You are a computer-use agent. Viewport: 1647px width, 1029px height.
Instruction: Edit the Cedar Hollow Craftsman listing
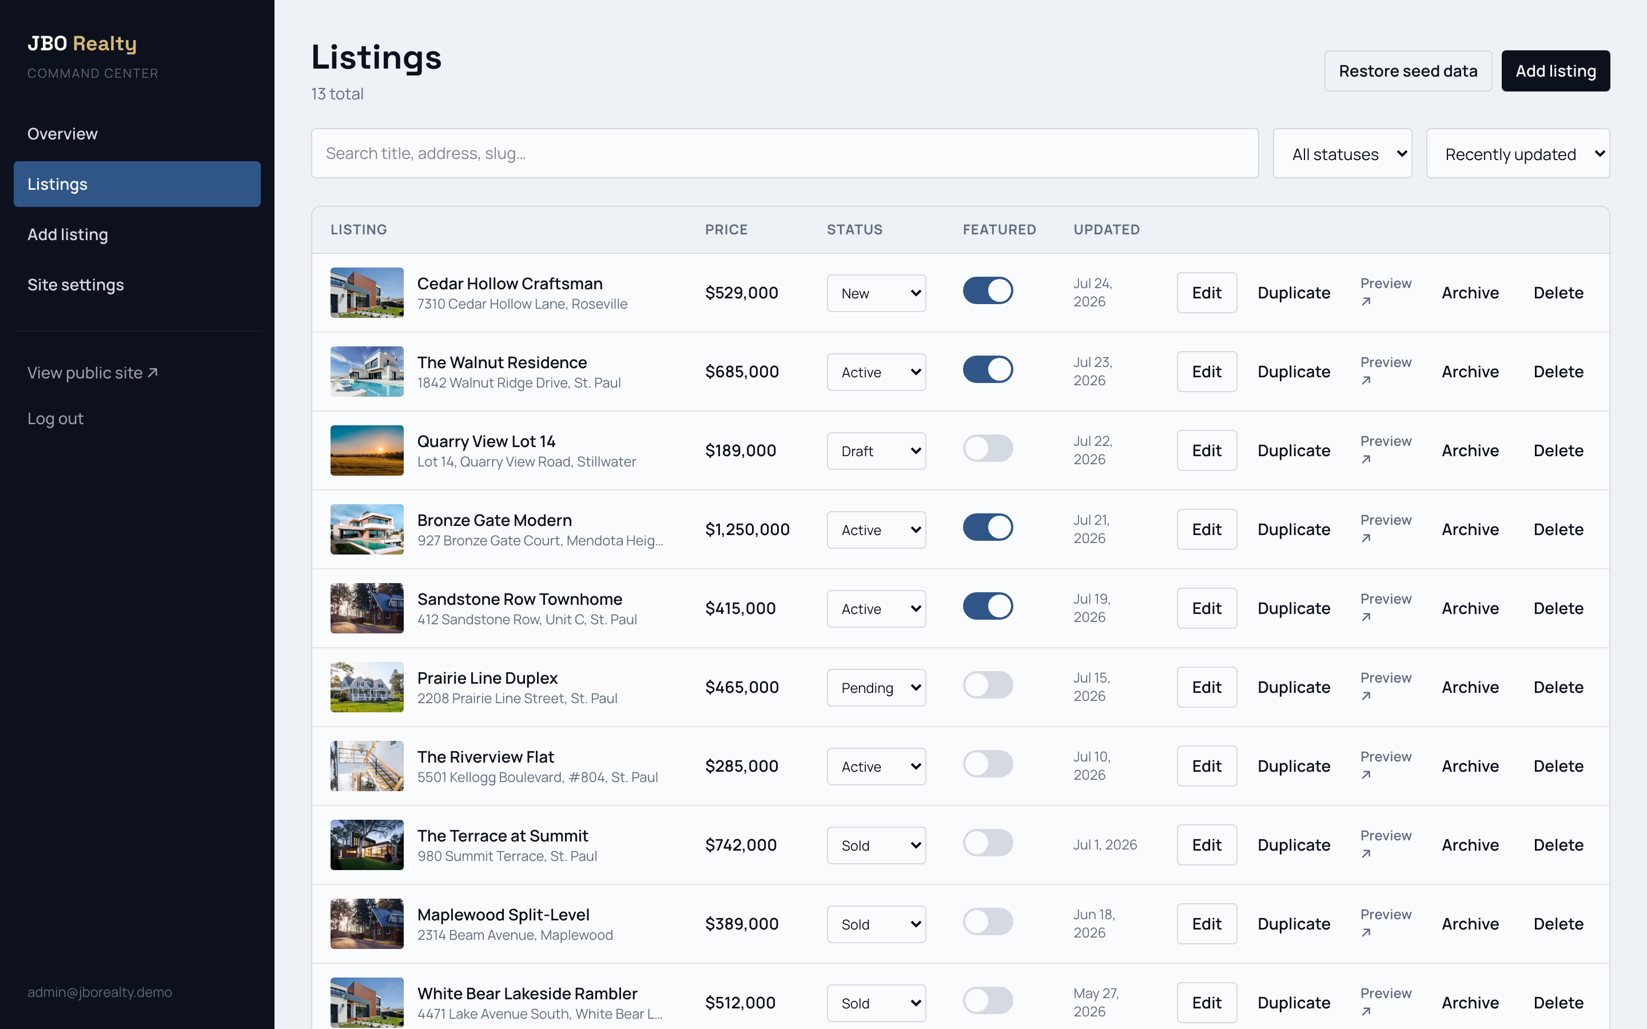(1206, 293)
